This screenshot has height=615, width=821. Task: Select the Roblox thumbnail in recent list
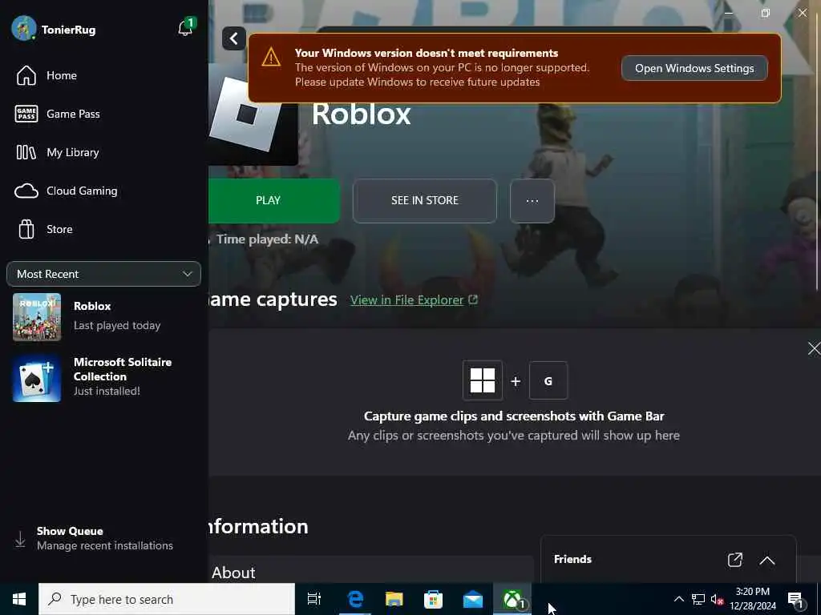[37, 317]
